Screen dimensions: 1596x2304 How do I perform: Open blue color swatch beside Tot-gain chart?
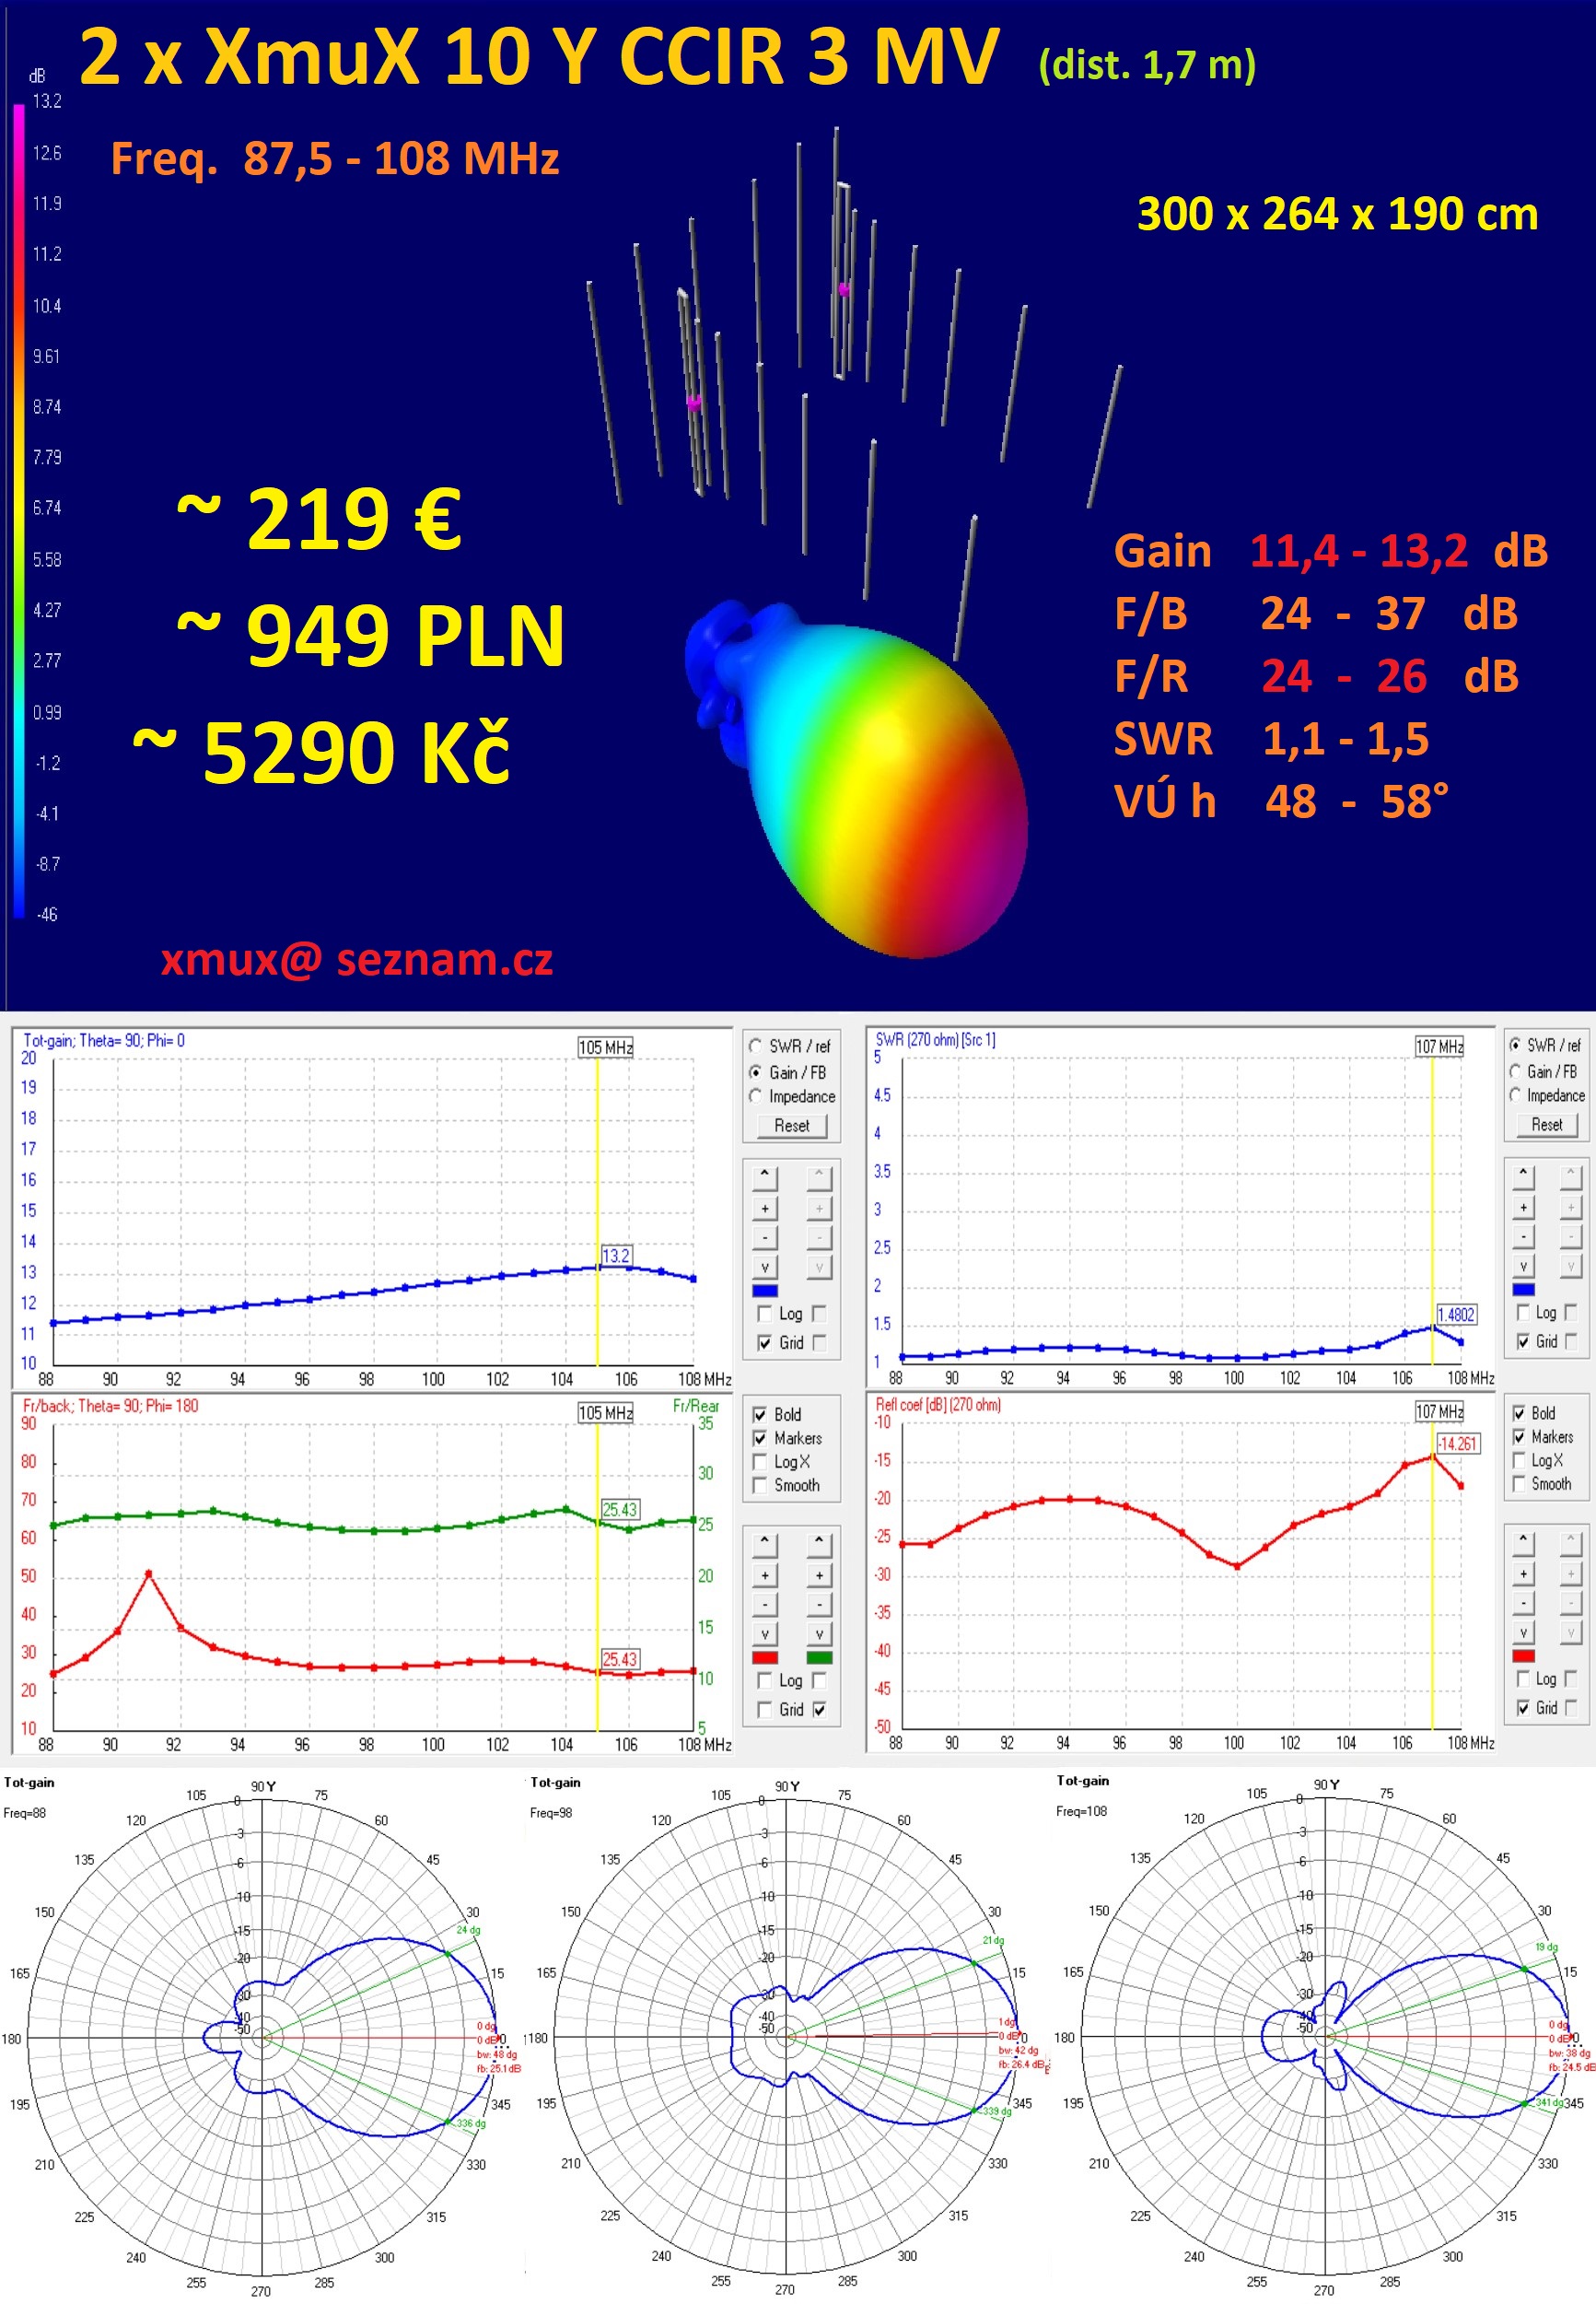point(765,1291)
